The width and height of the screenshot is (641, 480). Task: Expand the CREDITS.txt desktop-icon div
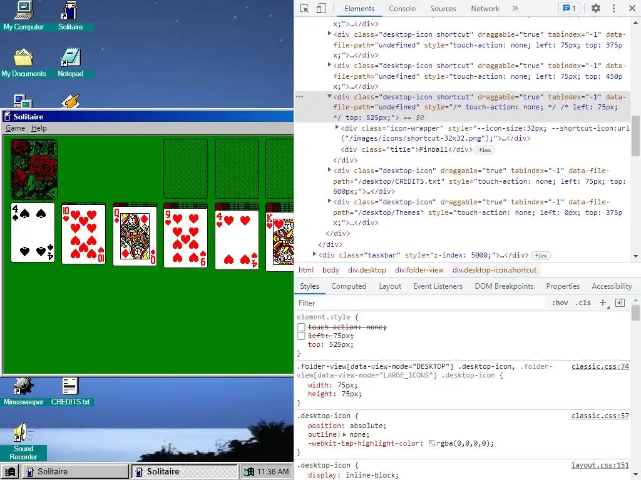[329, 170]
